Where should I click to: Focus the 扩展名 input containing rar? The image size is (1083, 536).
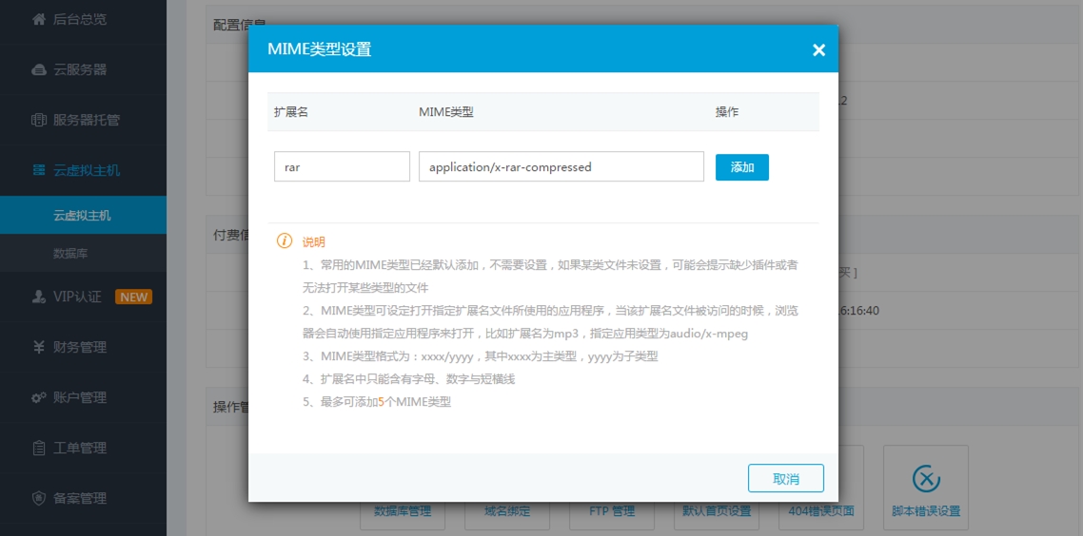[342, 167]
